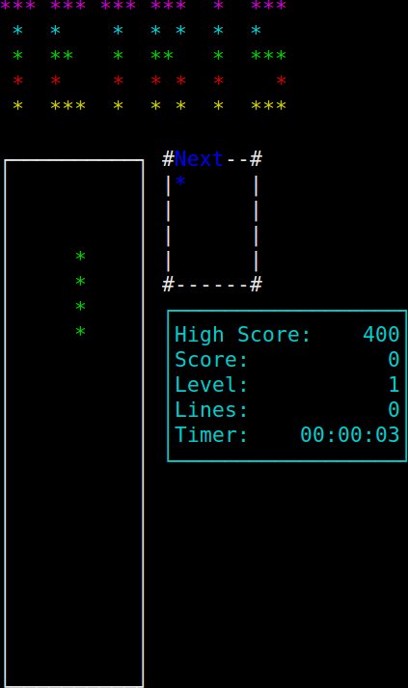Image resolution: width=408 pixels, height=688 pixels.
Task: Select the lowest block of falling green piece
Action: 80,332
